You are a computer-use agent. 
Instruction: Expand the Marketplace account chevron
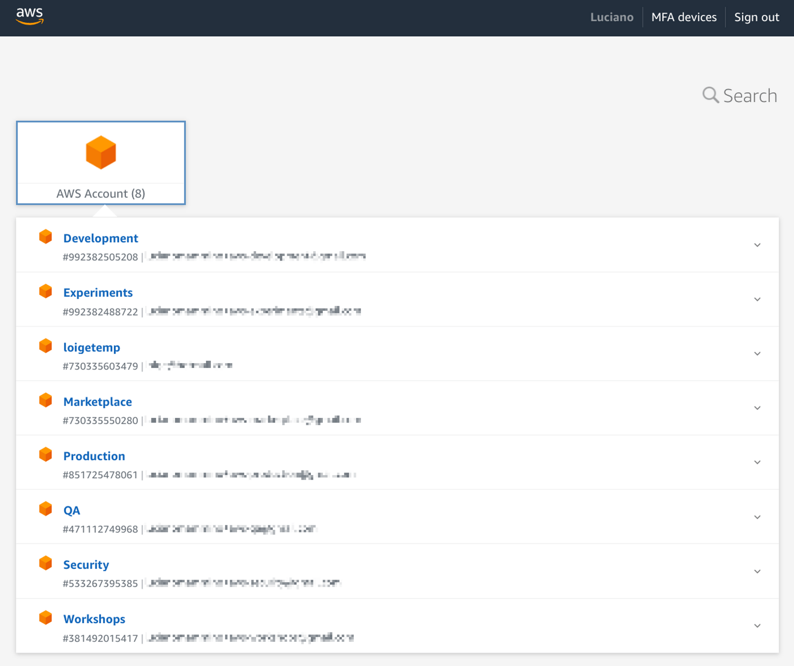(x=757, y=408)
